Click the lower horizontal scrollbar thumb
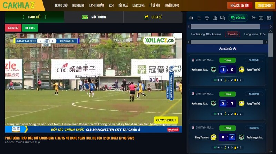 [x=227, y=42]
